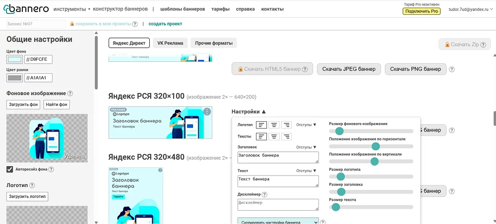This screenshot has height=224, width=496.
Task: Click the project name field Бизнес №07
Action: pos(36,24)
